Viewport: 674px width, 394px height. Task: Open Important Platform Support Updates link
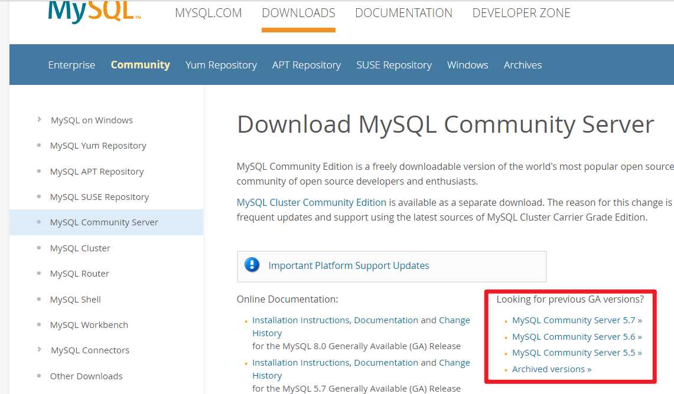click(349, 265)
